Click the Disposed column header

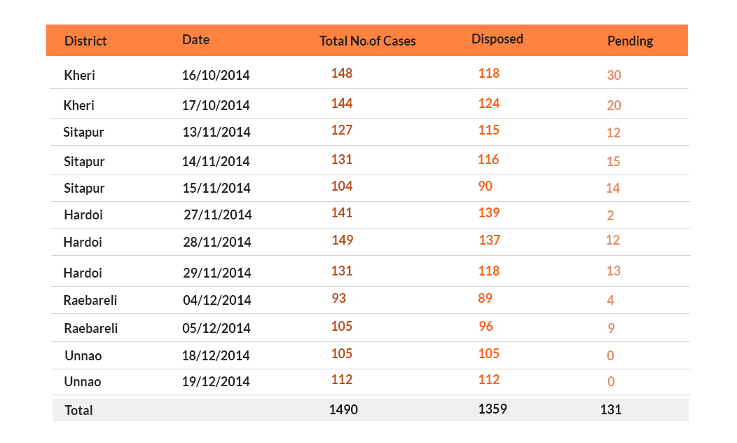point(497,39)
